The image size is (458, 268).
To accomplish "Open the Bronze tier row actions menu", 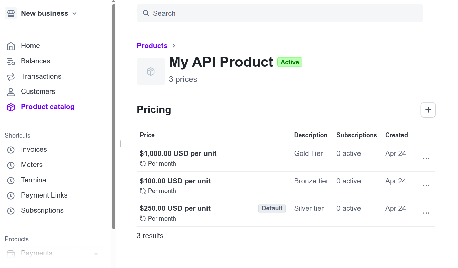I will coord(426,185).
